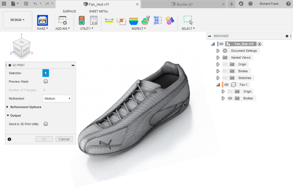Enable the Preview Mesh checkbox
Screen dimensions: 293x195
pyautogui.click(x=46, y=82)
